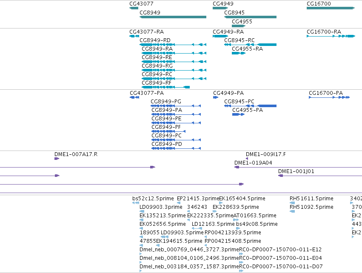Select EST RP004213939.5prime
The width and height of the screenshot is (362, 273).
pyautogui.click(x=233, y=232)
